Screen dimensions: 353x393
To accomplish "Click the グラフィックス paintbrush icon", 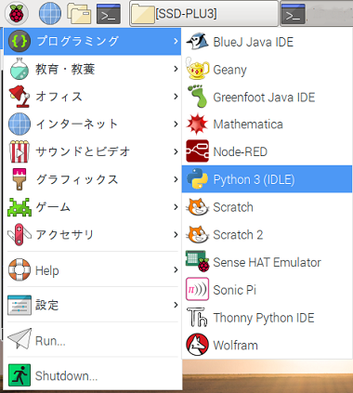I will point(20,179).
